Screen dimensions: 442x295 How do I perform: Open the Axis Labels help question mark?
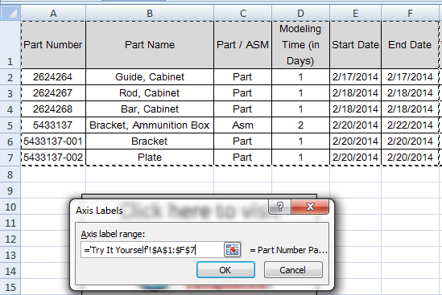[279, 207]
